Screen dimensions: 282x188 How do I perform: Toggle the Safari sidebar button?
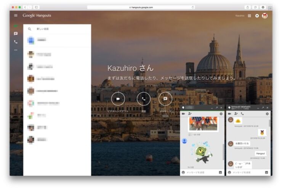click(x=37, y=7)
